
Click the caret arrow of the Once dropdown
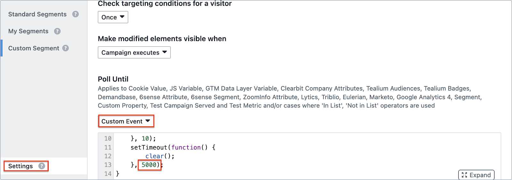coord(122,17)
